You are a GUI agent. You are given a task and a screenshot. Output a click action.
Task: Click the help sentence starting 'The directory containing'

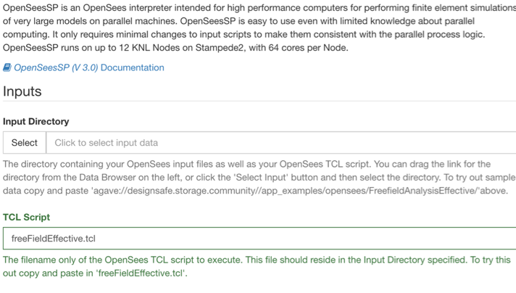[259, 178]
